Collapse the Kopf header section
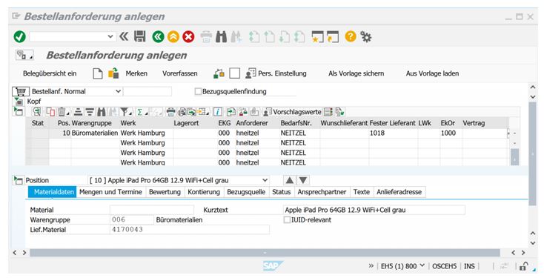The width and height of the screenshot is (544, 278). click(x=19, y=102)
